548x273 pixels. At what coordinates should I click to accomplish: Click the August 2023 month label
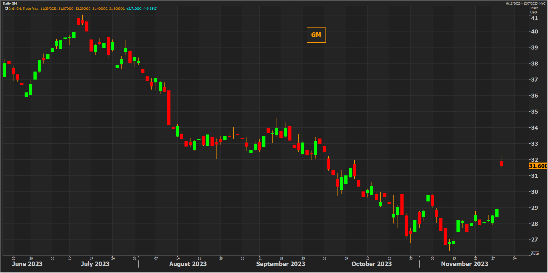188,264
